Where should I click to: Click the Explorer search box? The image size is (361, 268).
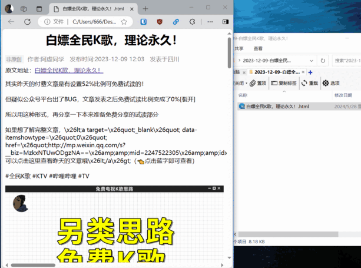click(x=347, y=61)
